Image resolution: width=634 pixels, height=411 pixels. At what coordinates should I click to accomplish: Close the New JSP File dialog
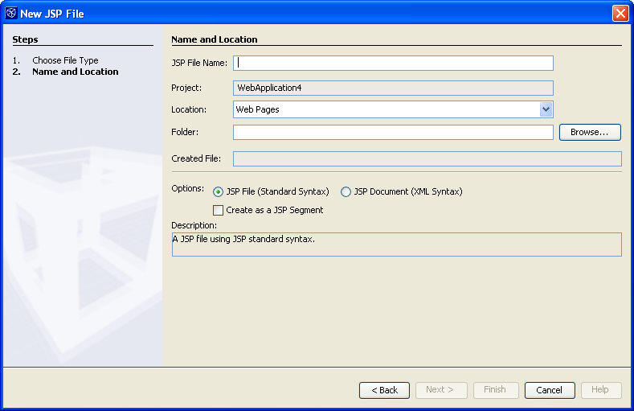click(620, 13)
